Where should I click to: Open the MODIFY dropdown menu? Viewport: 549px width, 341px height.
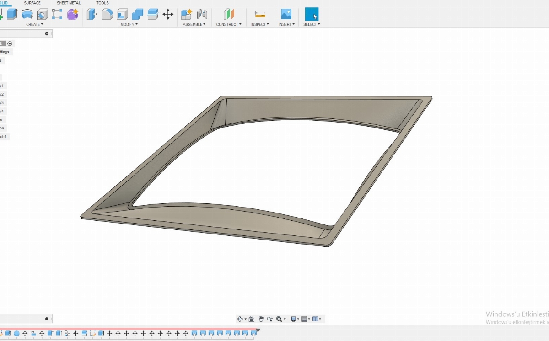point(129,24)
